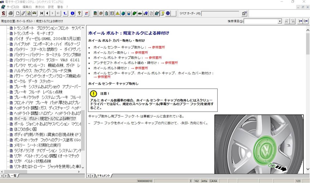Image resolution: width=310 pixels, height=183 pixels.
Task: Select the red X exit icon
Action: click(x=3, y=13)
